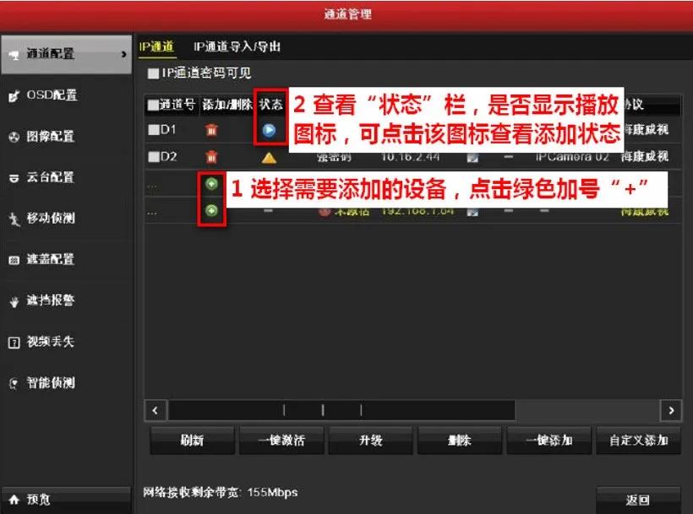Click the left scroll arrow below the list

(x=154, y=410)
